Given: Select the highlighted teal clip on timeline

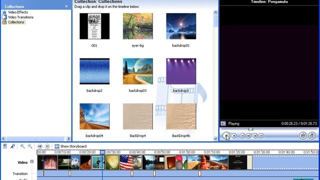Looking at the screenshot, I should (x=98, y=162).
